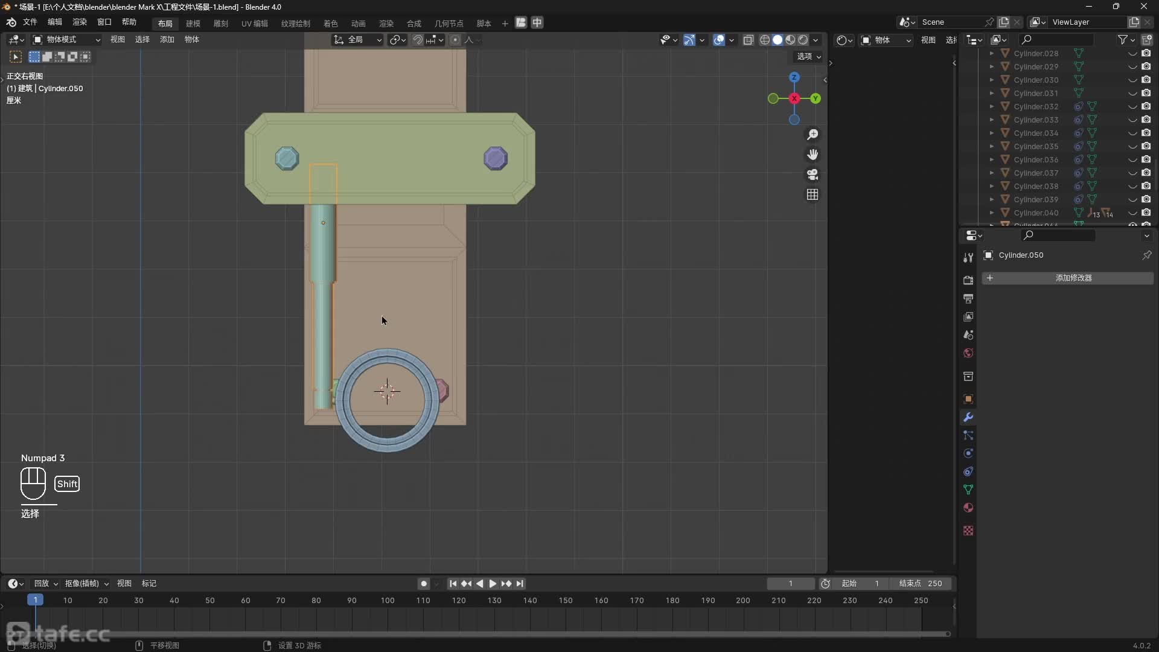Image resolution: width=1159 pixels, height=652 pixels.
Task: Switch to the Modeling workspace tab
Action: [x=193, y=24]
